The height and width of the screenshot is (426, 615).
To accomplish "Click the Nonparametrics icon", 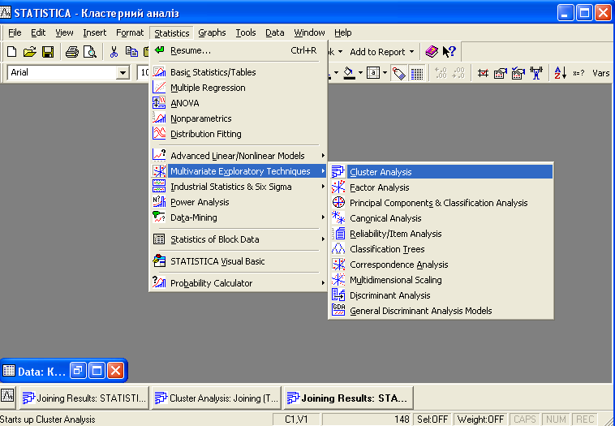I will pyautogui.click(x=159, y=118).
